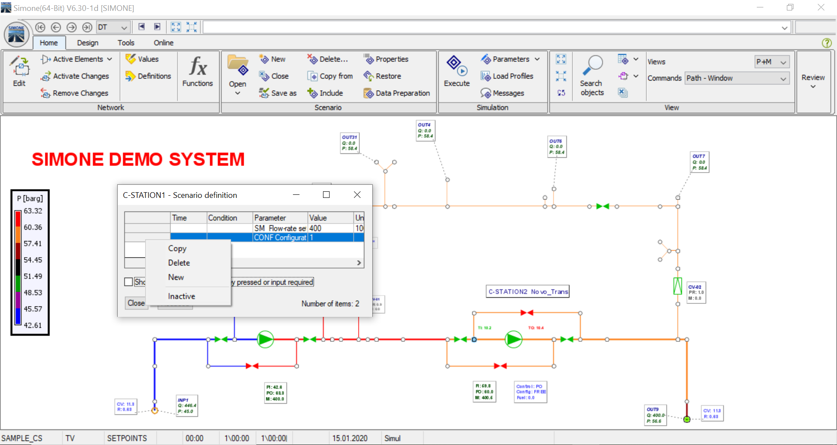This screenshot has width=837, height=445.
Task: Open the DT combo box
Action: click(x=113, y=27)
